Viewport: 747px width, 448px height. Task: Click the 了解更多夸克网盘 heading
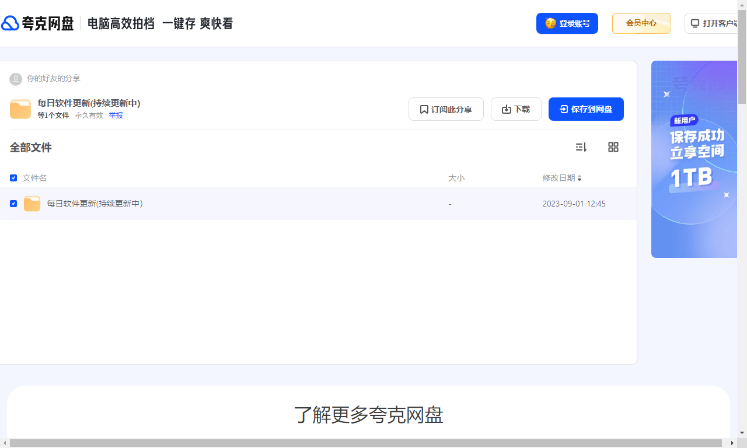point(369,415)
